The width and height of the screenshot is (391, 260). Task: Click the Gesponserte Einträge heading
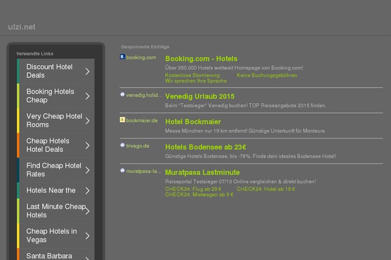[x=145, y=47]
